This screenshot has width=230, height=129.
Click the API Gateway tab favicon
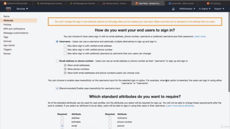(x=208, y=3)
